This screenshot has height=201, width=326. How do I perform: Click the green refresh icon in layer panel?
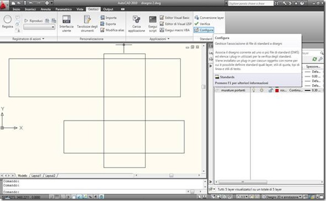point(314,59)
